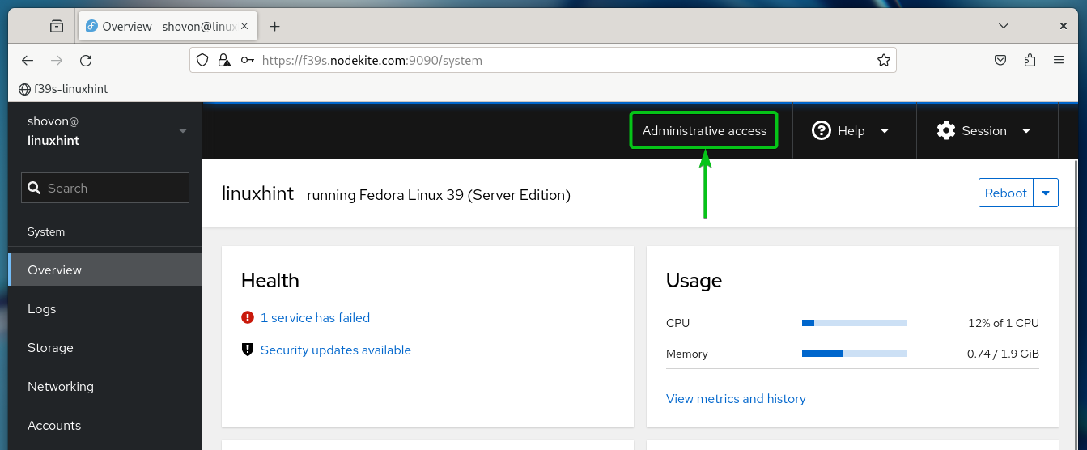Image resolution: width=1087 pixels, height=450 pixels.
Task: Open the 'Security updates available' link
Action: 336,350
